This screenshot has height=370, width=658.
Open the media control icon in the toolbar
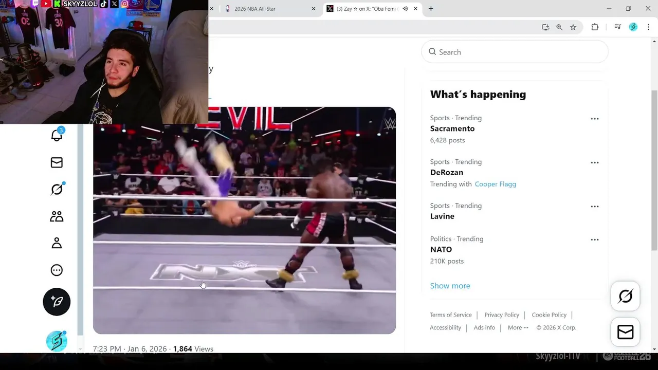tap(618, 27)
